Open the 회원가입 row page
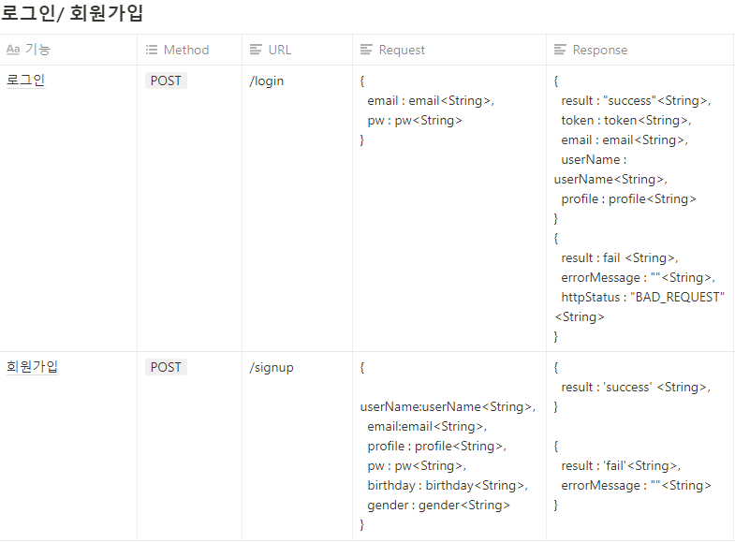 click(32, 367)
